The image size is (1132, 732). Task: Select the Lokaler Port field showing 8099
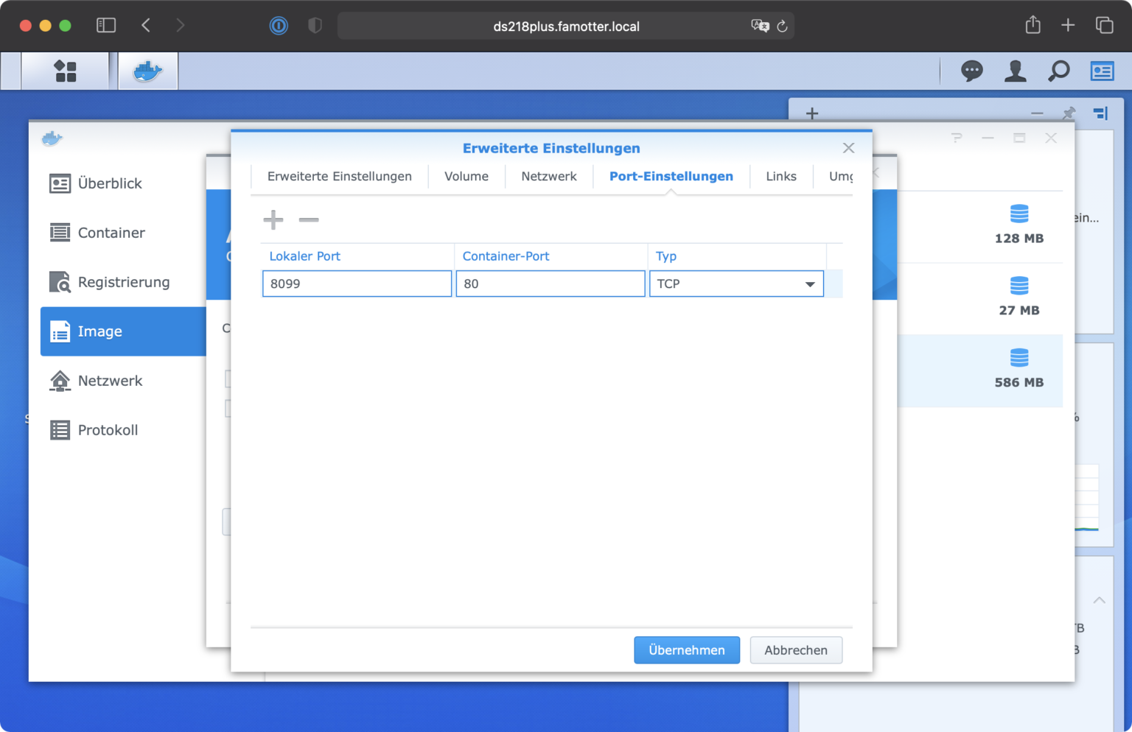coord(357,284)
